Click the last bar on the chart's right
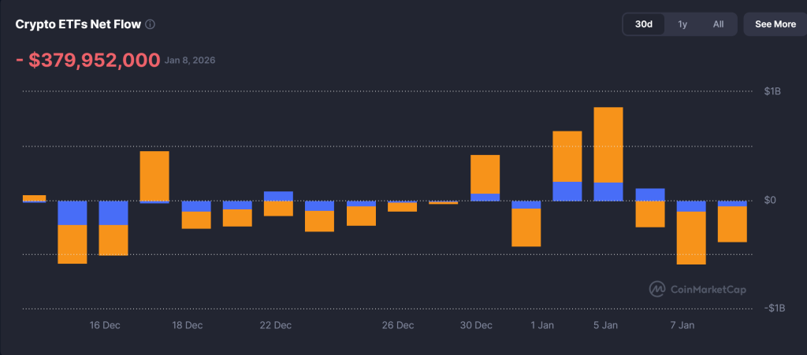The width and height of the screenshot is (807, 355). click(x=731, y=224)
